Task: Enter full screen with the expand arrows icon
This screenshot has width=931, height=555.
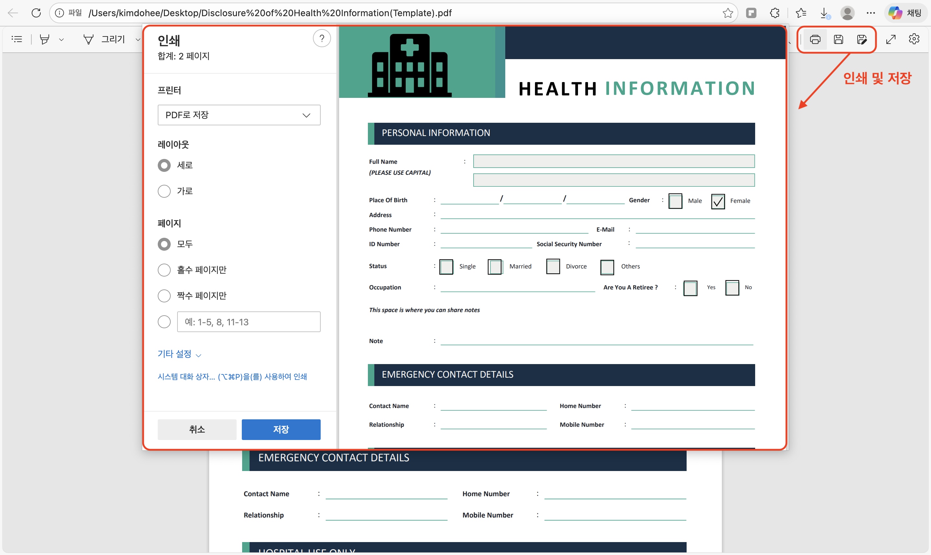Action: point(891,39)
